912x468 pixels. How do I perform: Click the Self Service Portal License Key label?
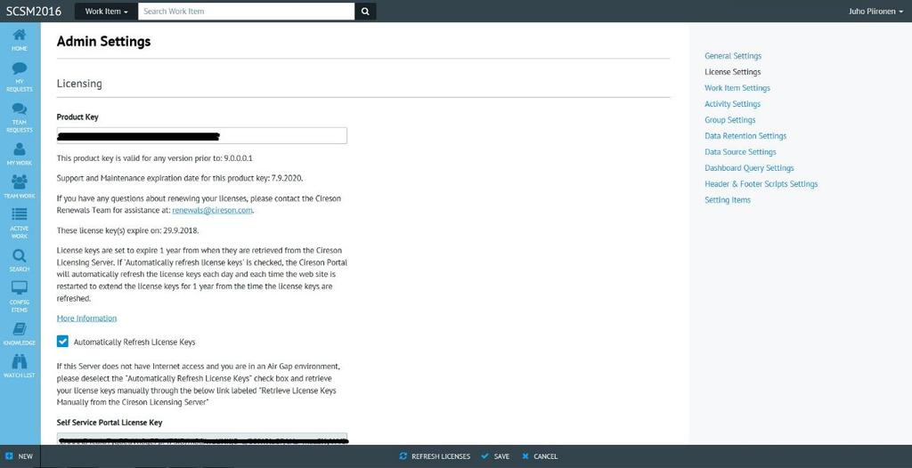(110, 423)
